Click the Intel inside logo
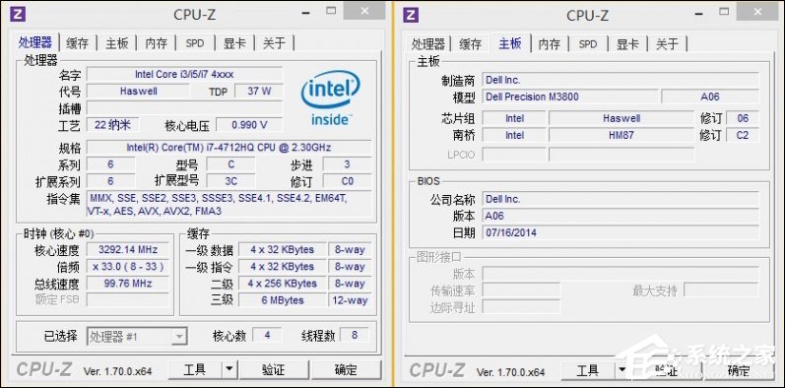The height and width of the screenshot is (388, 785). pos(330,98)
